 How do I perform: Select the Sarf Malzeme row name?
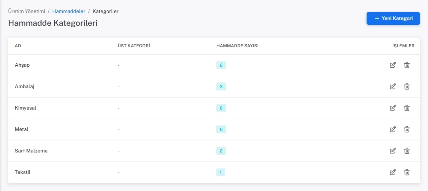[31, 151]
